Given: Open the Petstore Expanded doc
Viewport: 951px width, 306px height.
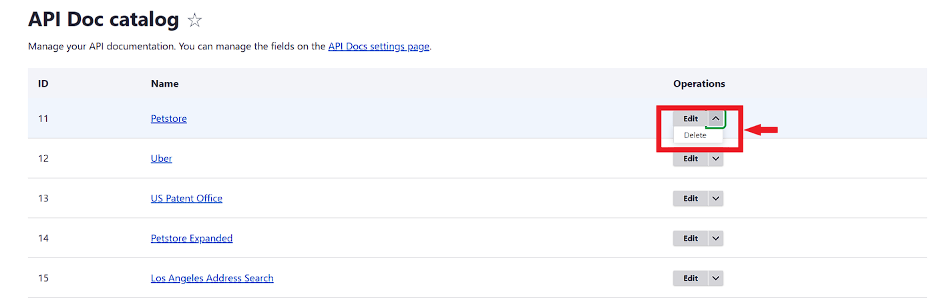Looking at the screenshot, I should tap(192, 239).
